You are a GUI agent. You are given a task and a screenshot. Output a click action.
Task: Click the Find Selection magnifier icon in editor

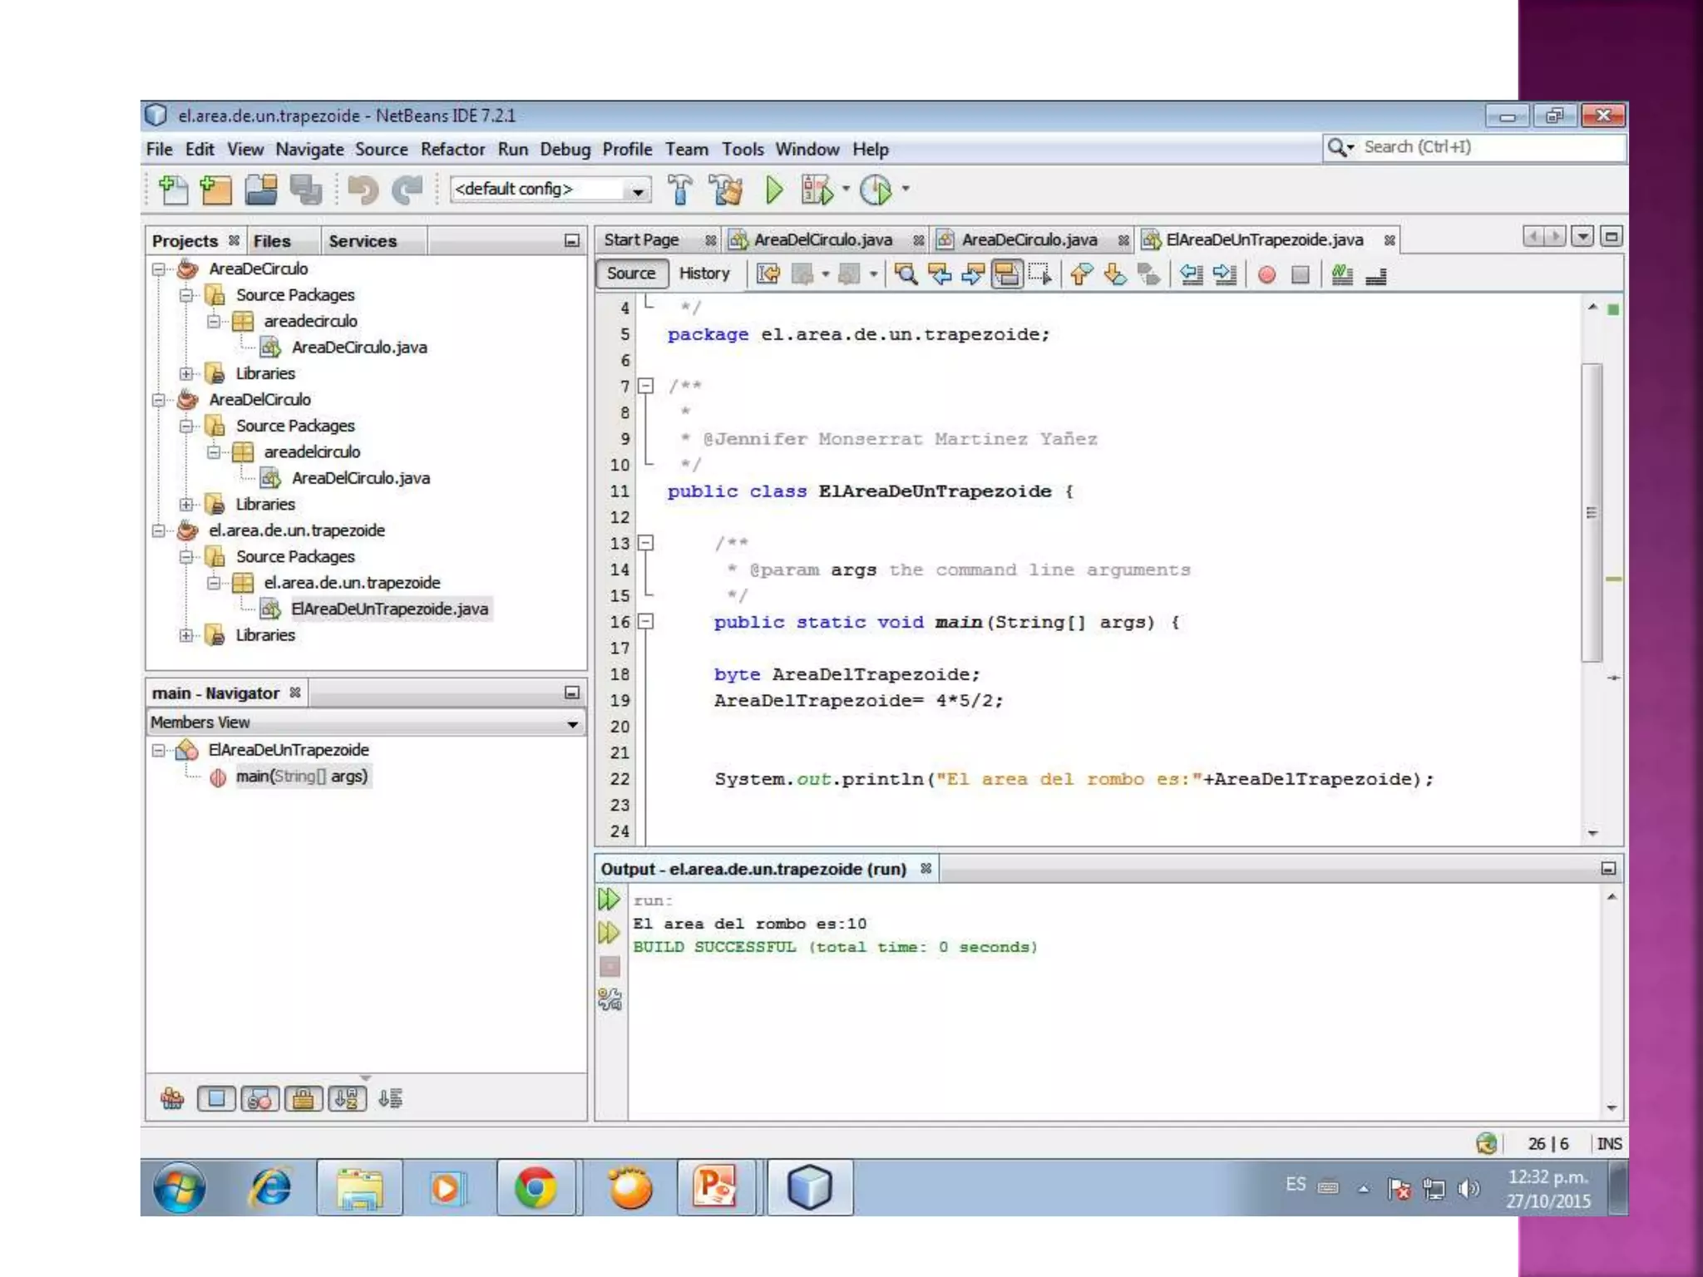point(906,274)
